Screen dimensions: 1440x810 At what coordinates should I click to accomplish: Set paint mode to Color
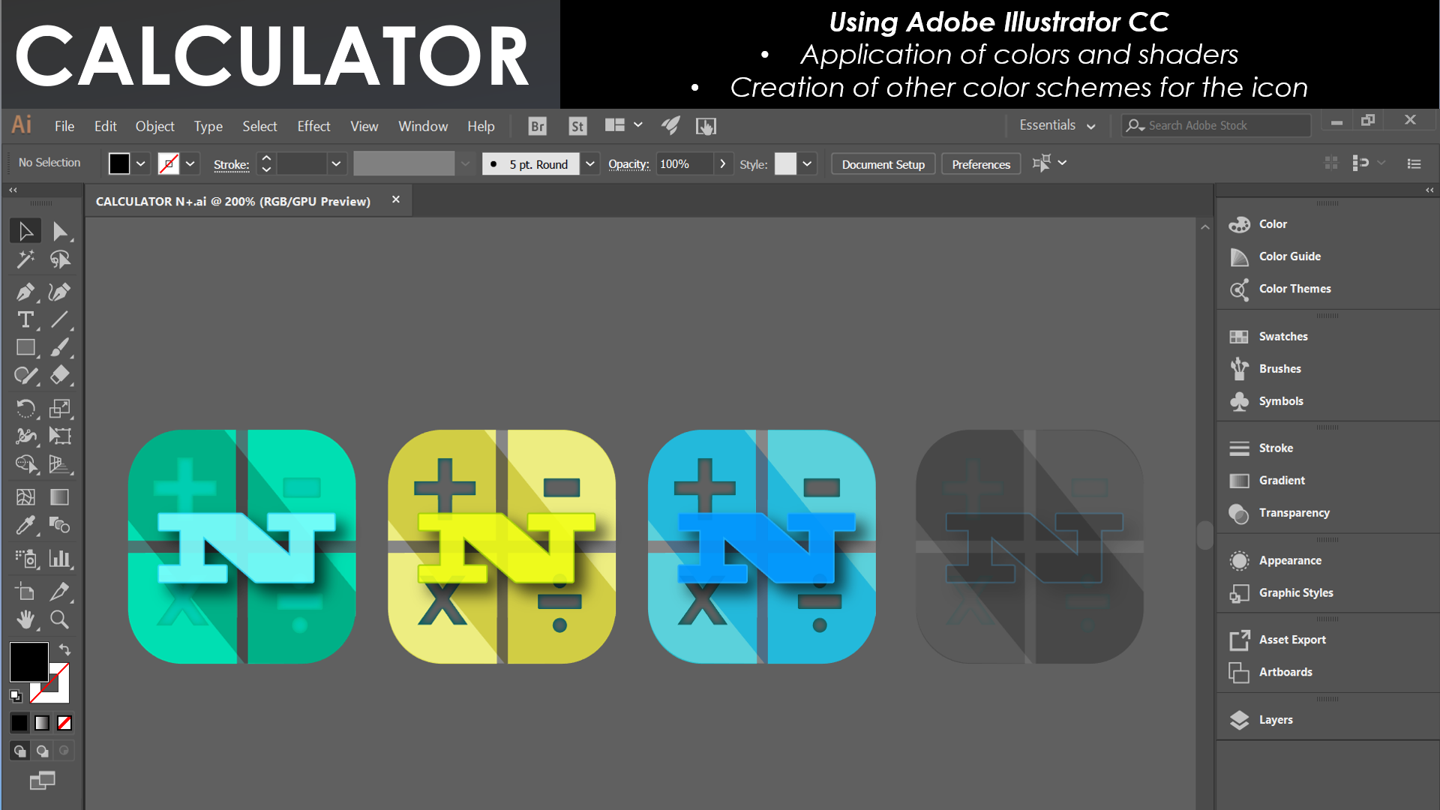[x=19, y=723]
